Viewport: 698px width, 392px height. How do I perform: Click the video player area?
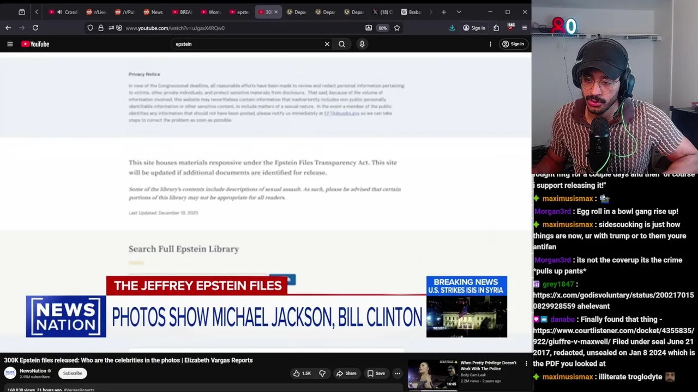point(266,203)
